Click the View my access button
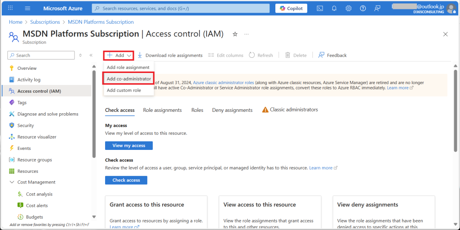 pos(128,145)
